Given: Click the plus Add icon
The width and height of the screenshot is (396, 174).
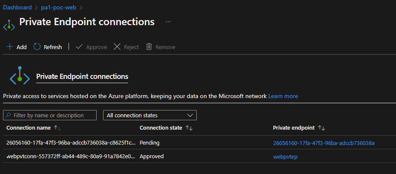Looking at the screenshot, I should (x=10, y=47).
